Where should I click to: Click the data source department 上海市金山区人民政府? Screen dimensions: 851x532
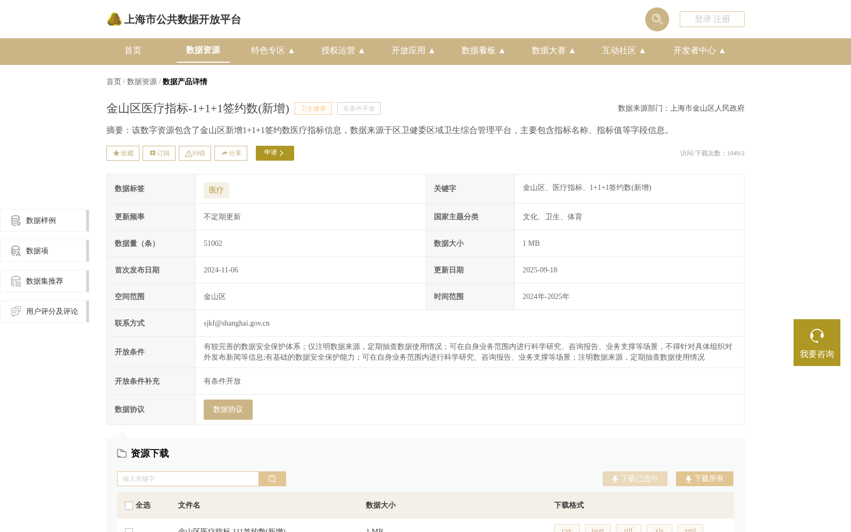(707, 108)
